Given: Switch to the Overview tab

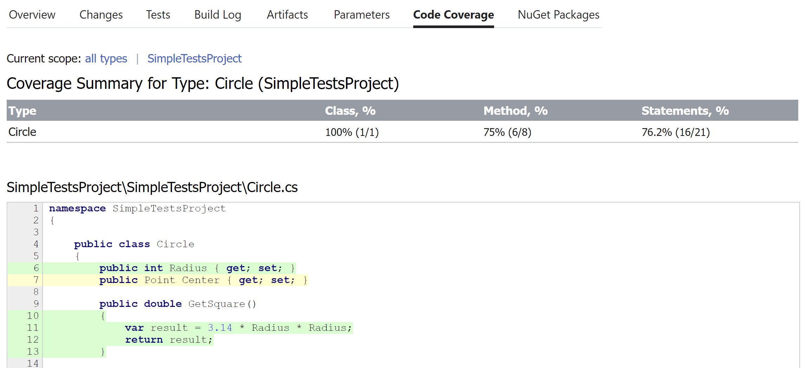Looking at the screenshot, I should click(32, 15).
